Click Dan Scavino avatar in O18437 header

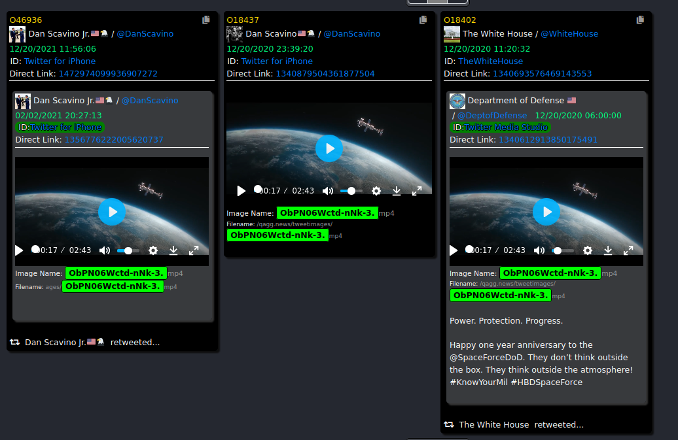click(234, 35)
